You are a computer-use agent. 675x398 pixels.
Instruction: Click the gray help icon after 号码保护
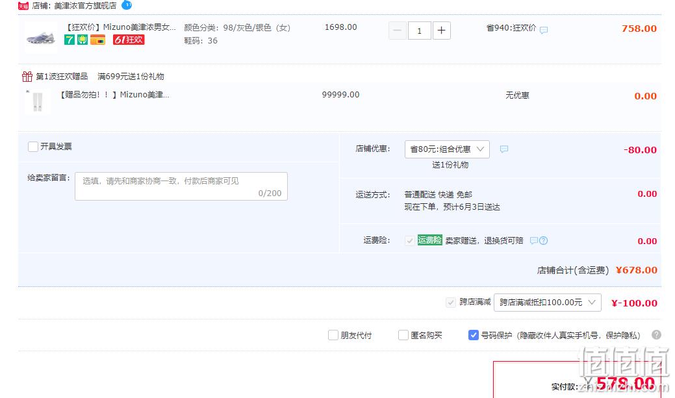click(656, 335)
